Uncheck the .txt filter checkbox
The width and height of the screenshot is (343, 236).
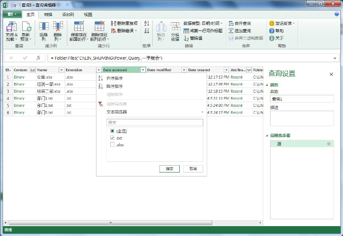[112, 138]
